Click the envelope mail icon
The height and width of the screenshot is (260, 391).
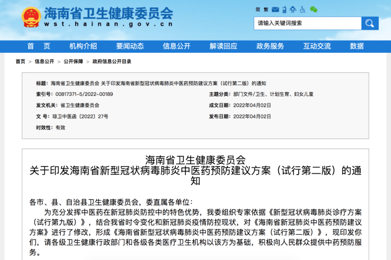275,9
